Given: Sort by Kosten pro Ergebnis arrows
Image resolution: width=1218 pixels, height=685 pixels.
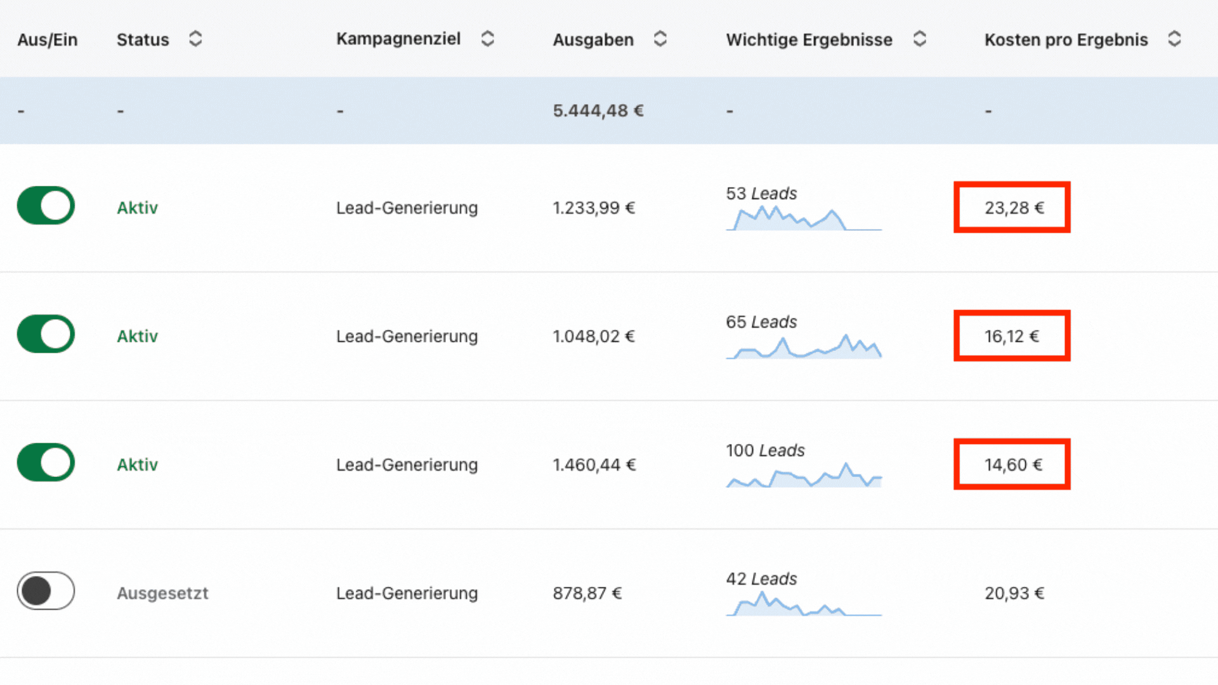Looking at the screenshot, I should tap(1174, 39).
